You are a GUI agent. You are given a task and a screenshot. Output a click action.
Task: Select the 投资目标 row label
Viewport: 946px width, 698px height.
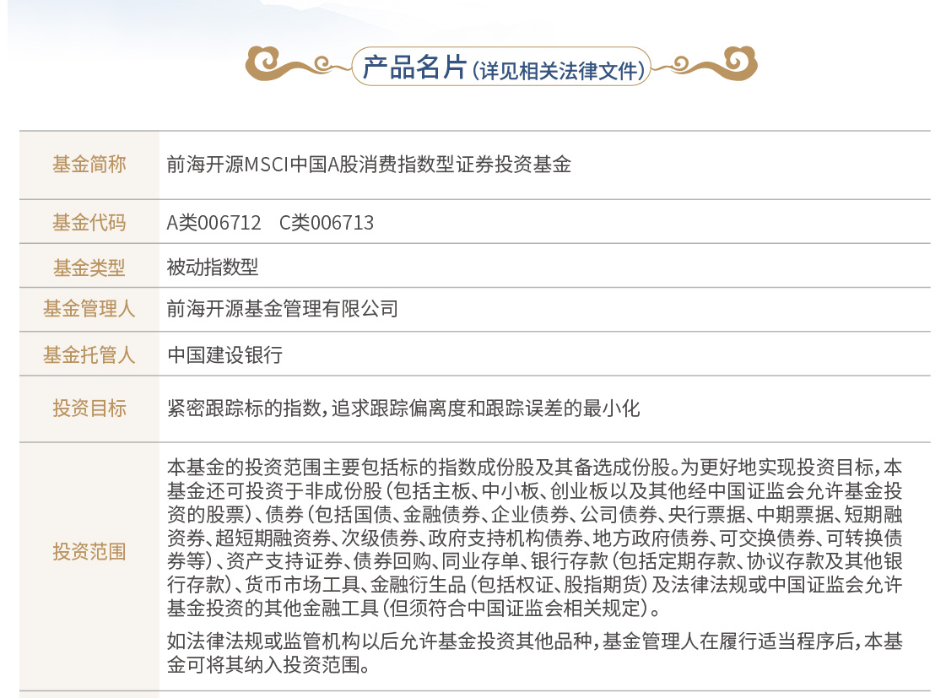(x=89, y=409)
